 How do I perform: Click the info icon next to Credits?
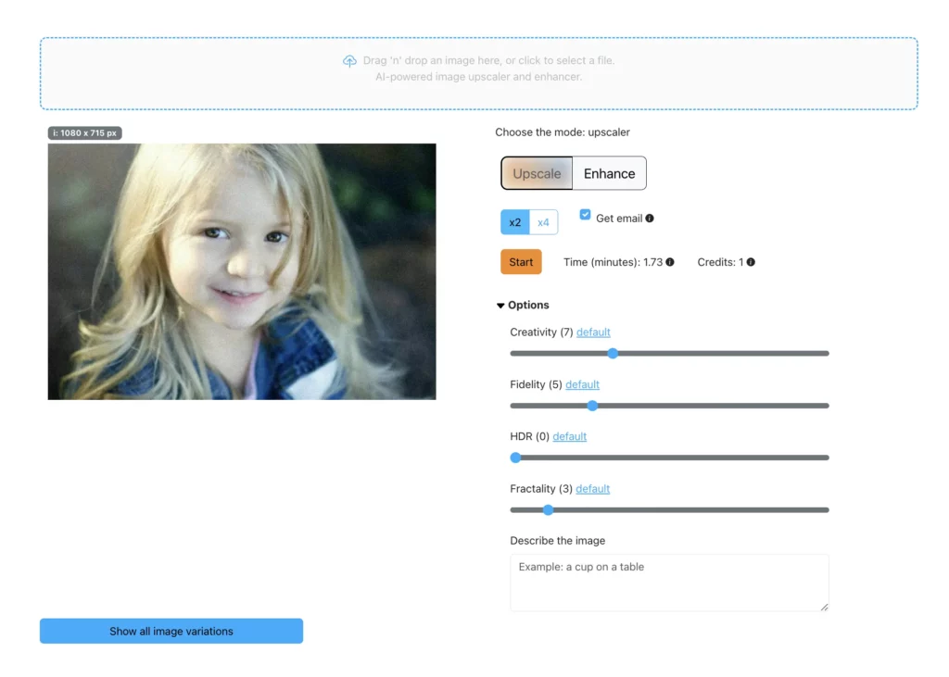coord(752,262)
